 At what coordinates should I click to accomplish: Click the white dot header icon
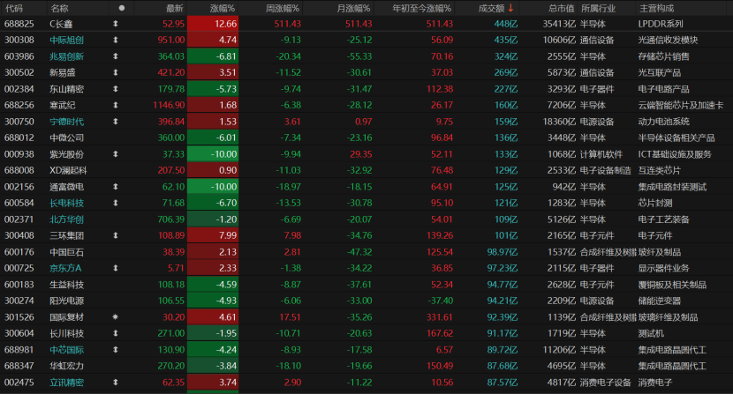coord(122,8)
